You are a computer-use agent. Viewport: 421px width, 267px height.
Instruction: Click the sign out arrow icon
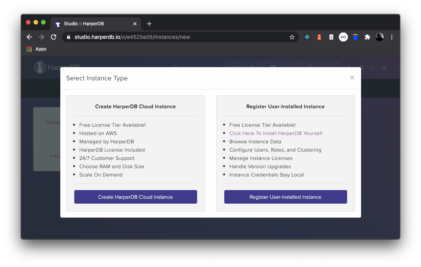pyautogui.click(x=384, y=68)
